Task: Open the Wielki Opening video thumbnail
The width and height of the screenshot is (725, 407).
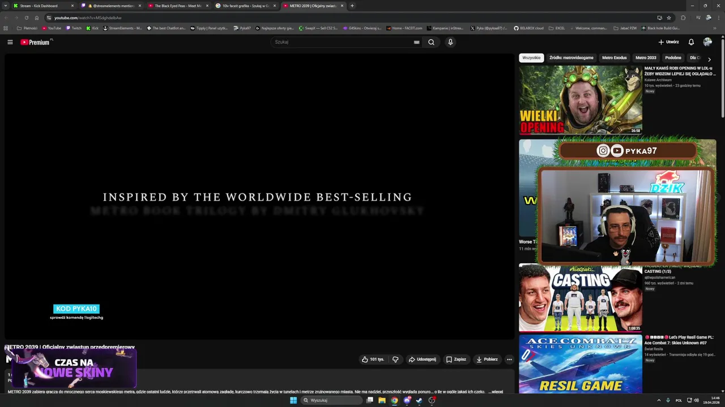Action: click(581, 100)
